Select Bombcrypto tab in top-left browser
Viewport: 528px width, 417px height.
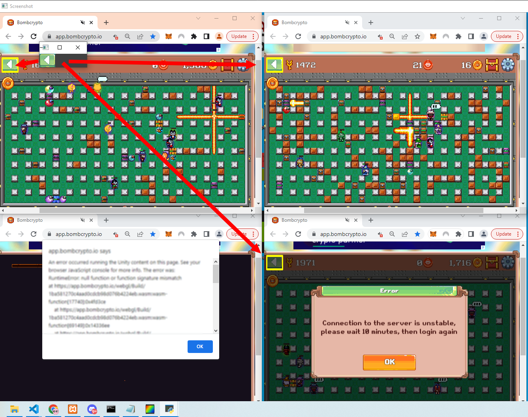(51, 23)
